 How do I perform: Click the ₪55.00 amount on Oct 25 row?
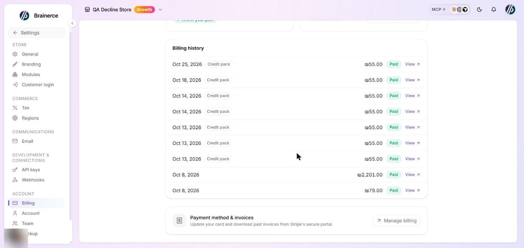pos(373,64)
